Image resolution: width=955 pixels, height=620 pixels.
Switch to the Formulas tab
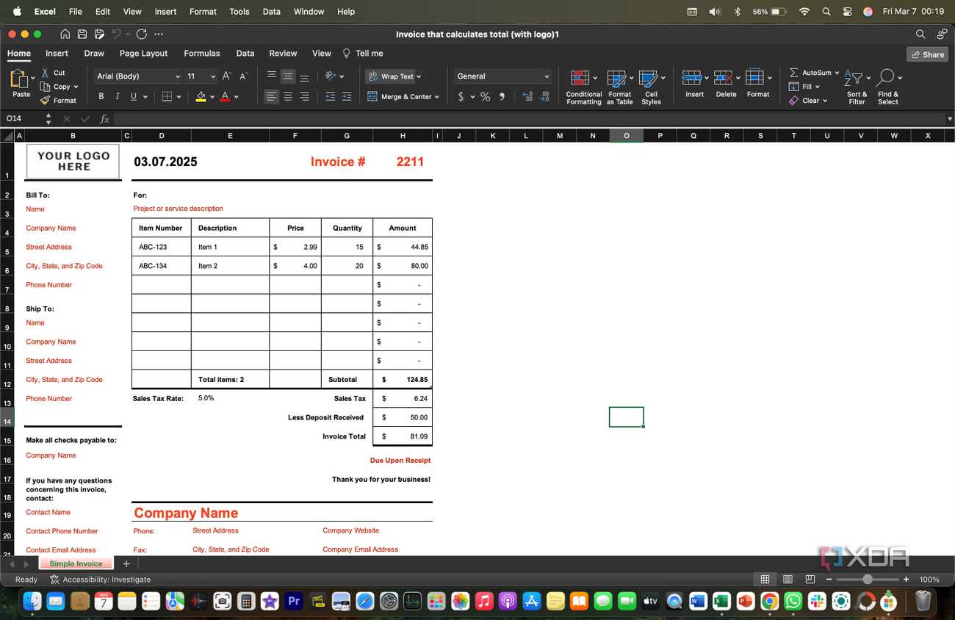tap(202, 53)
